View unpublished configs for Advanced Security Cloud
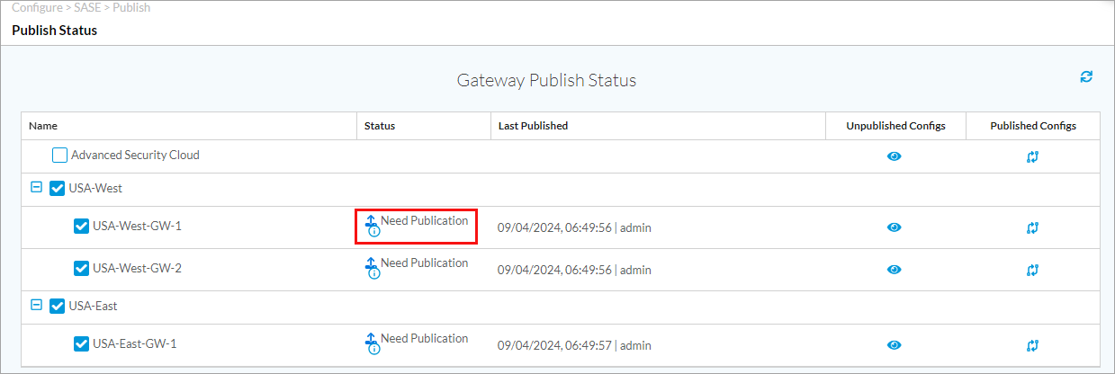 (894, 156)
